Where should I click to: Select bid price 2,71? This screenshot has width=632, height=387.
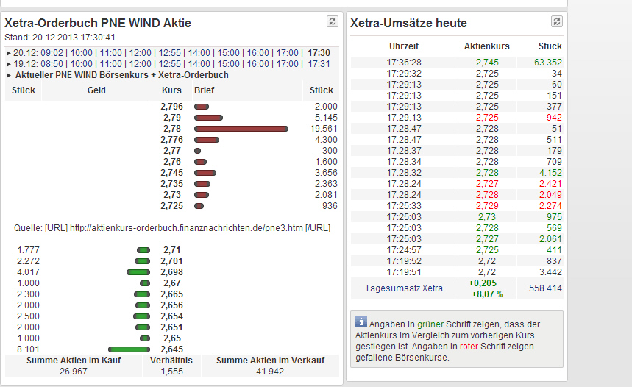point(172,250)
